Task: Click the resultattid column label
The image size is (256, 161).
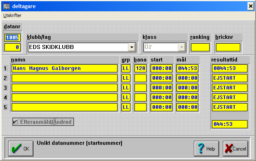Action: (x=224, y=60)
